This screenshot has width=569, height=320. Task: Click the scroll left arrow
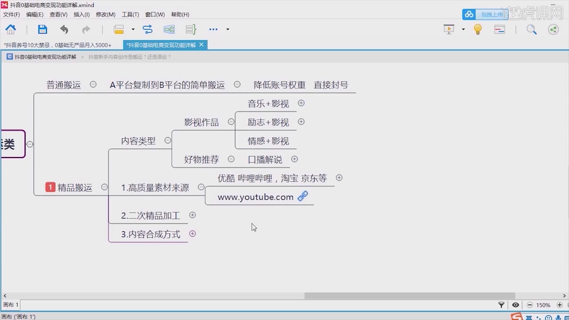(x=5, y=296)
